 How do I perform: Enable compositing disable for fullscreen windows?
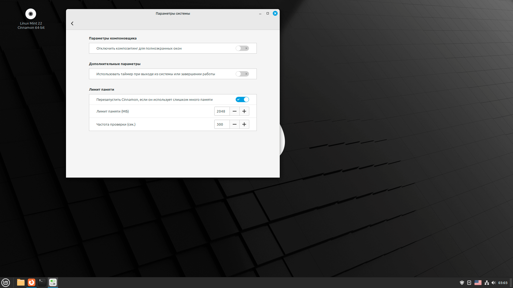(x=242, y=48)
